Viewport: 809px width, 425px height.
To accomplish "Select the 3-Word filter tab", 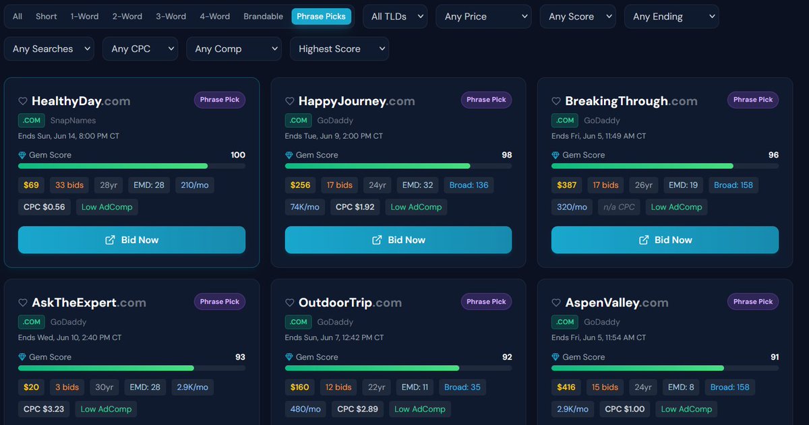I will 171,16.
